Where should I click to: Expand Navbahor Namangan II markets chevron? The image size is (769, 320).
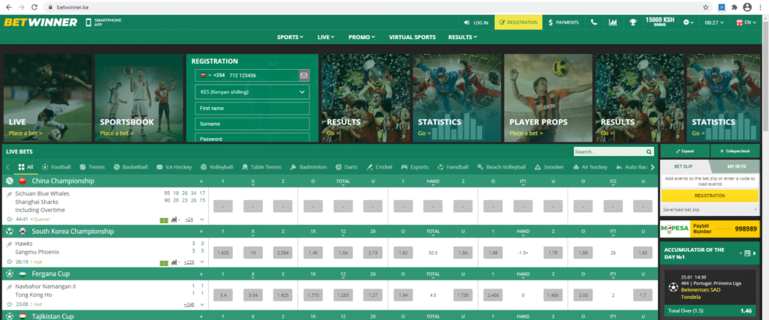pos(202,304)
